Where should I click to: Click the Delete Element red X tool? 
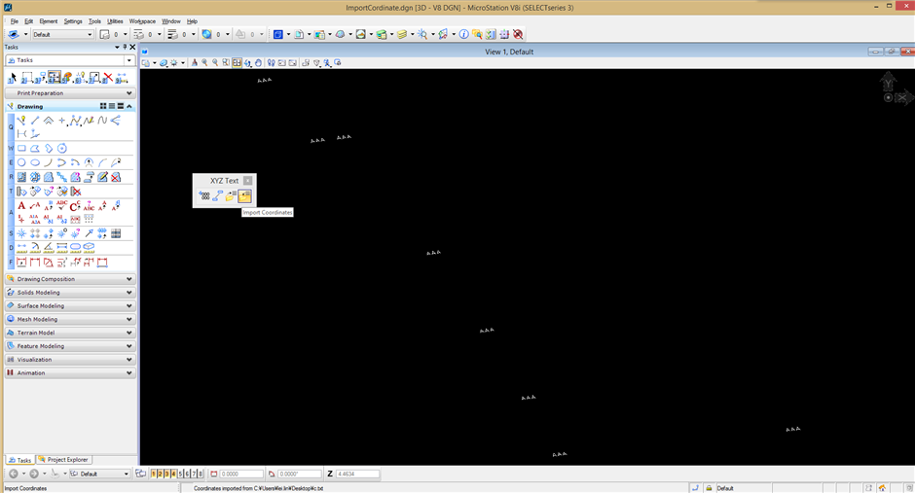pos(108,78)
